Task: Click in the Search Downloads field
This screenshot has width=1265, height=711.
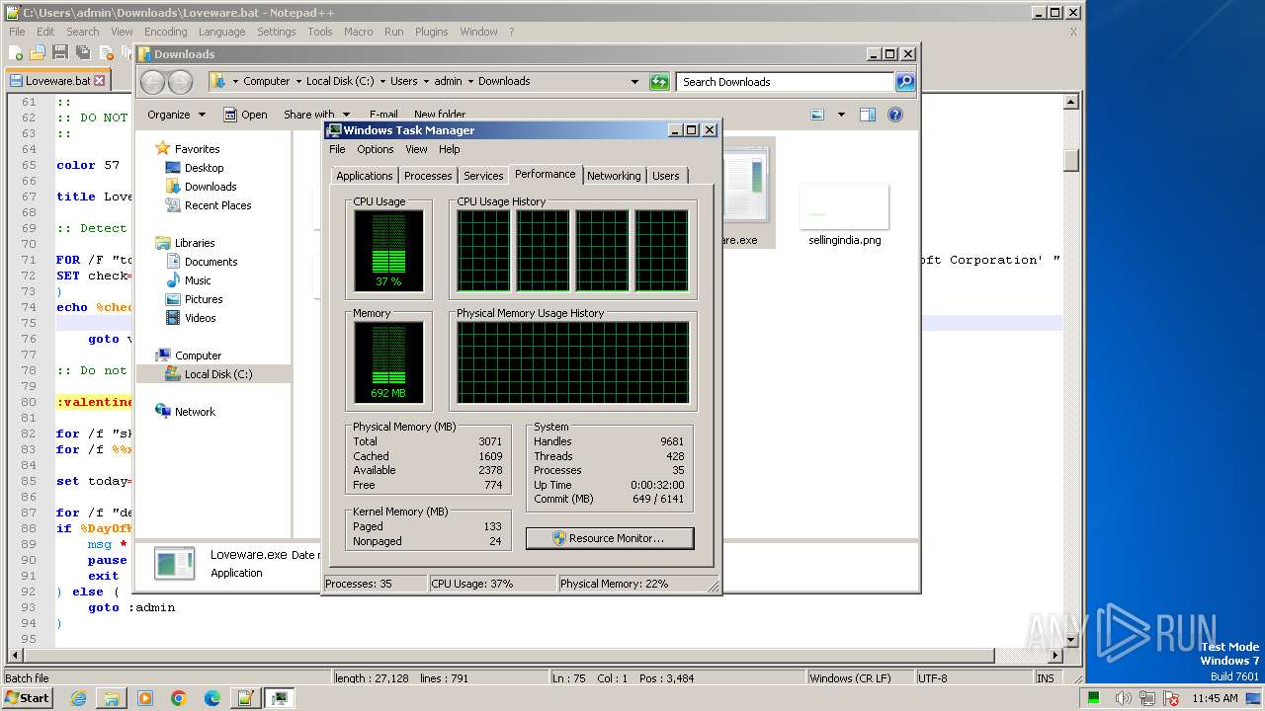Action: coord(786,82)
